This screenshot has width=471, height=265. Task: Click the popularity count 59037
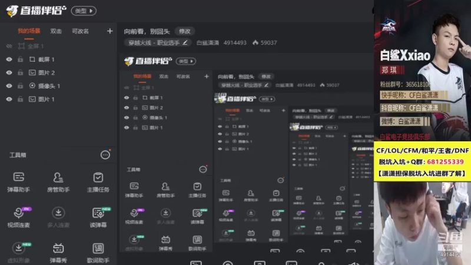pyautogui.click(x=269, y=42)
